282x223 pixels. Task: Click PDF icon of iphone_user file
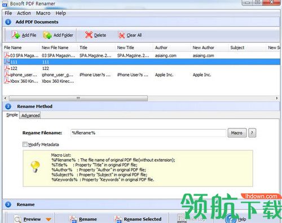point(7,74)
